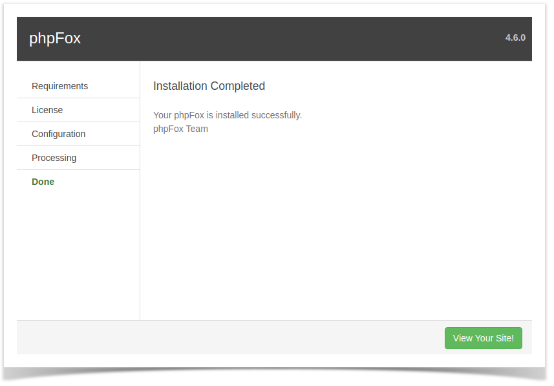Image resolution: width=554 pixels, height=386 pixels.
Task: Click the phpFox Team signature text
Action: tap(180, 129)
